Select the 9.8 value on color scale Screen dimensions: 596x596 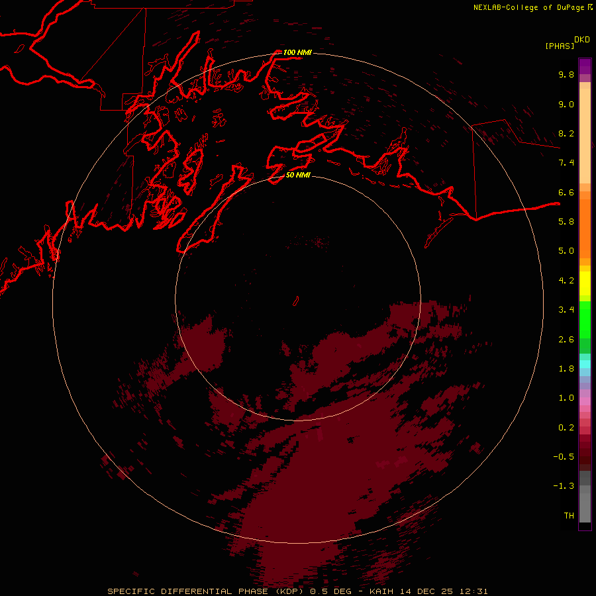coord(566,74)
